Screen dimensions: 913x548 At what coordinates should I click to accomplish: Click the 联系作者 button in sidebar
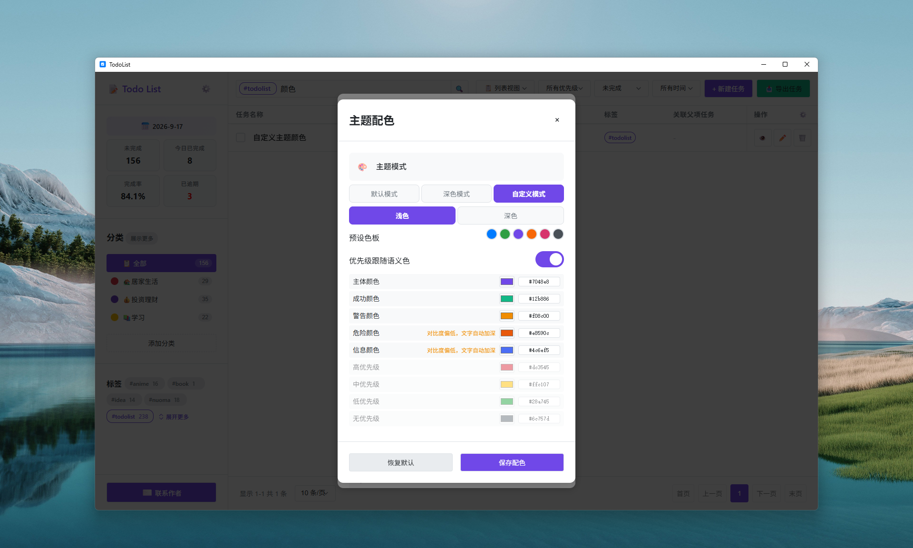tap(161, 492)
